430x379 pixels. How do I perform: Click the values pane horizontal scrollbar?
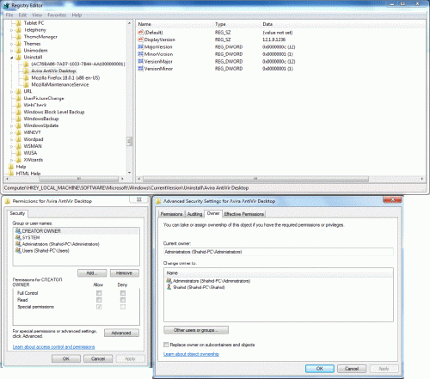(x=255, y=179)
